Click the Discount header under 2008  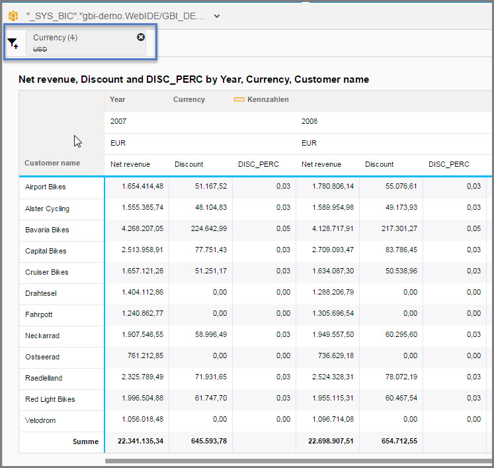coord(379,164)
